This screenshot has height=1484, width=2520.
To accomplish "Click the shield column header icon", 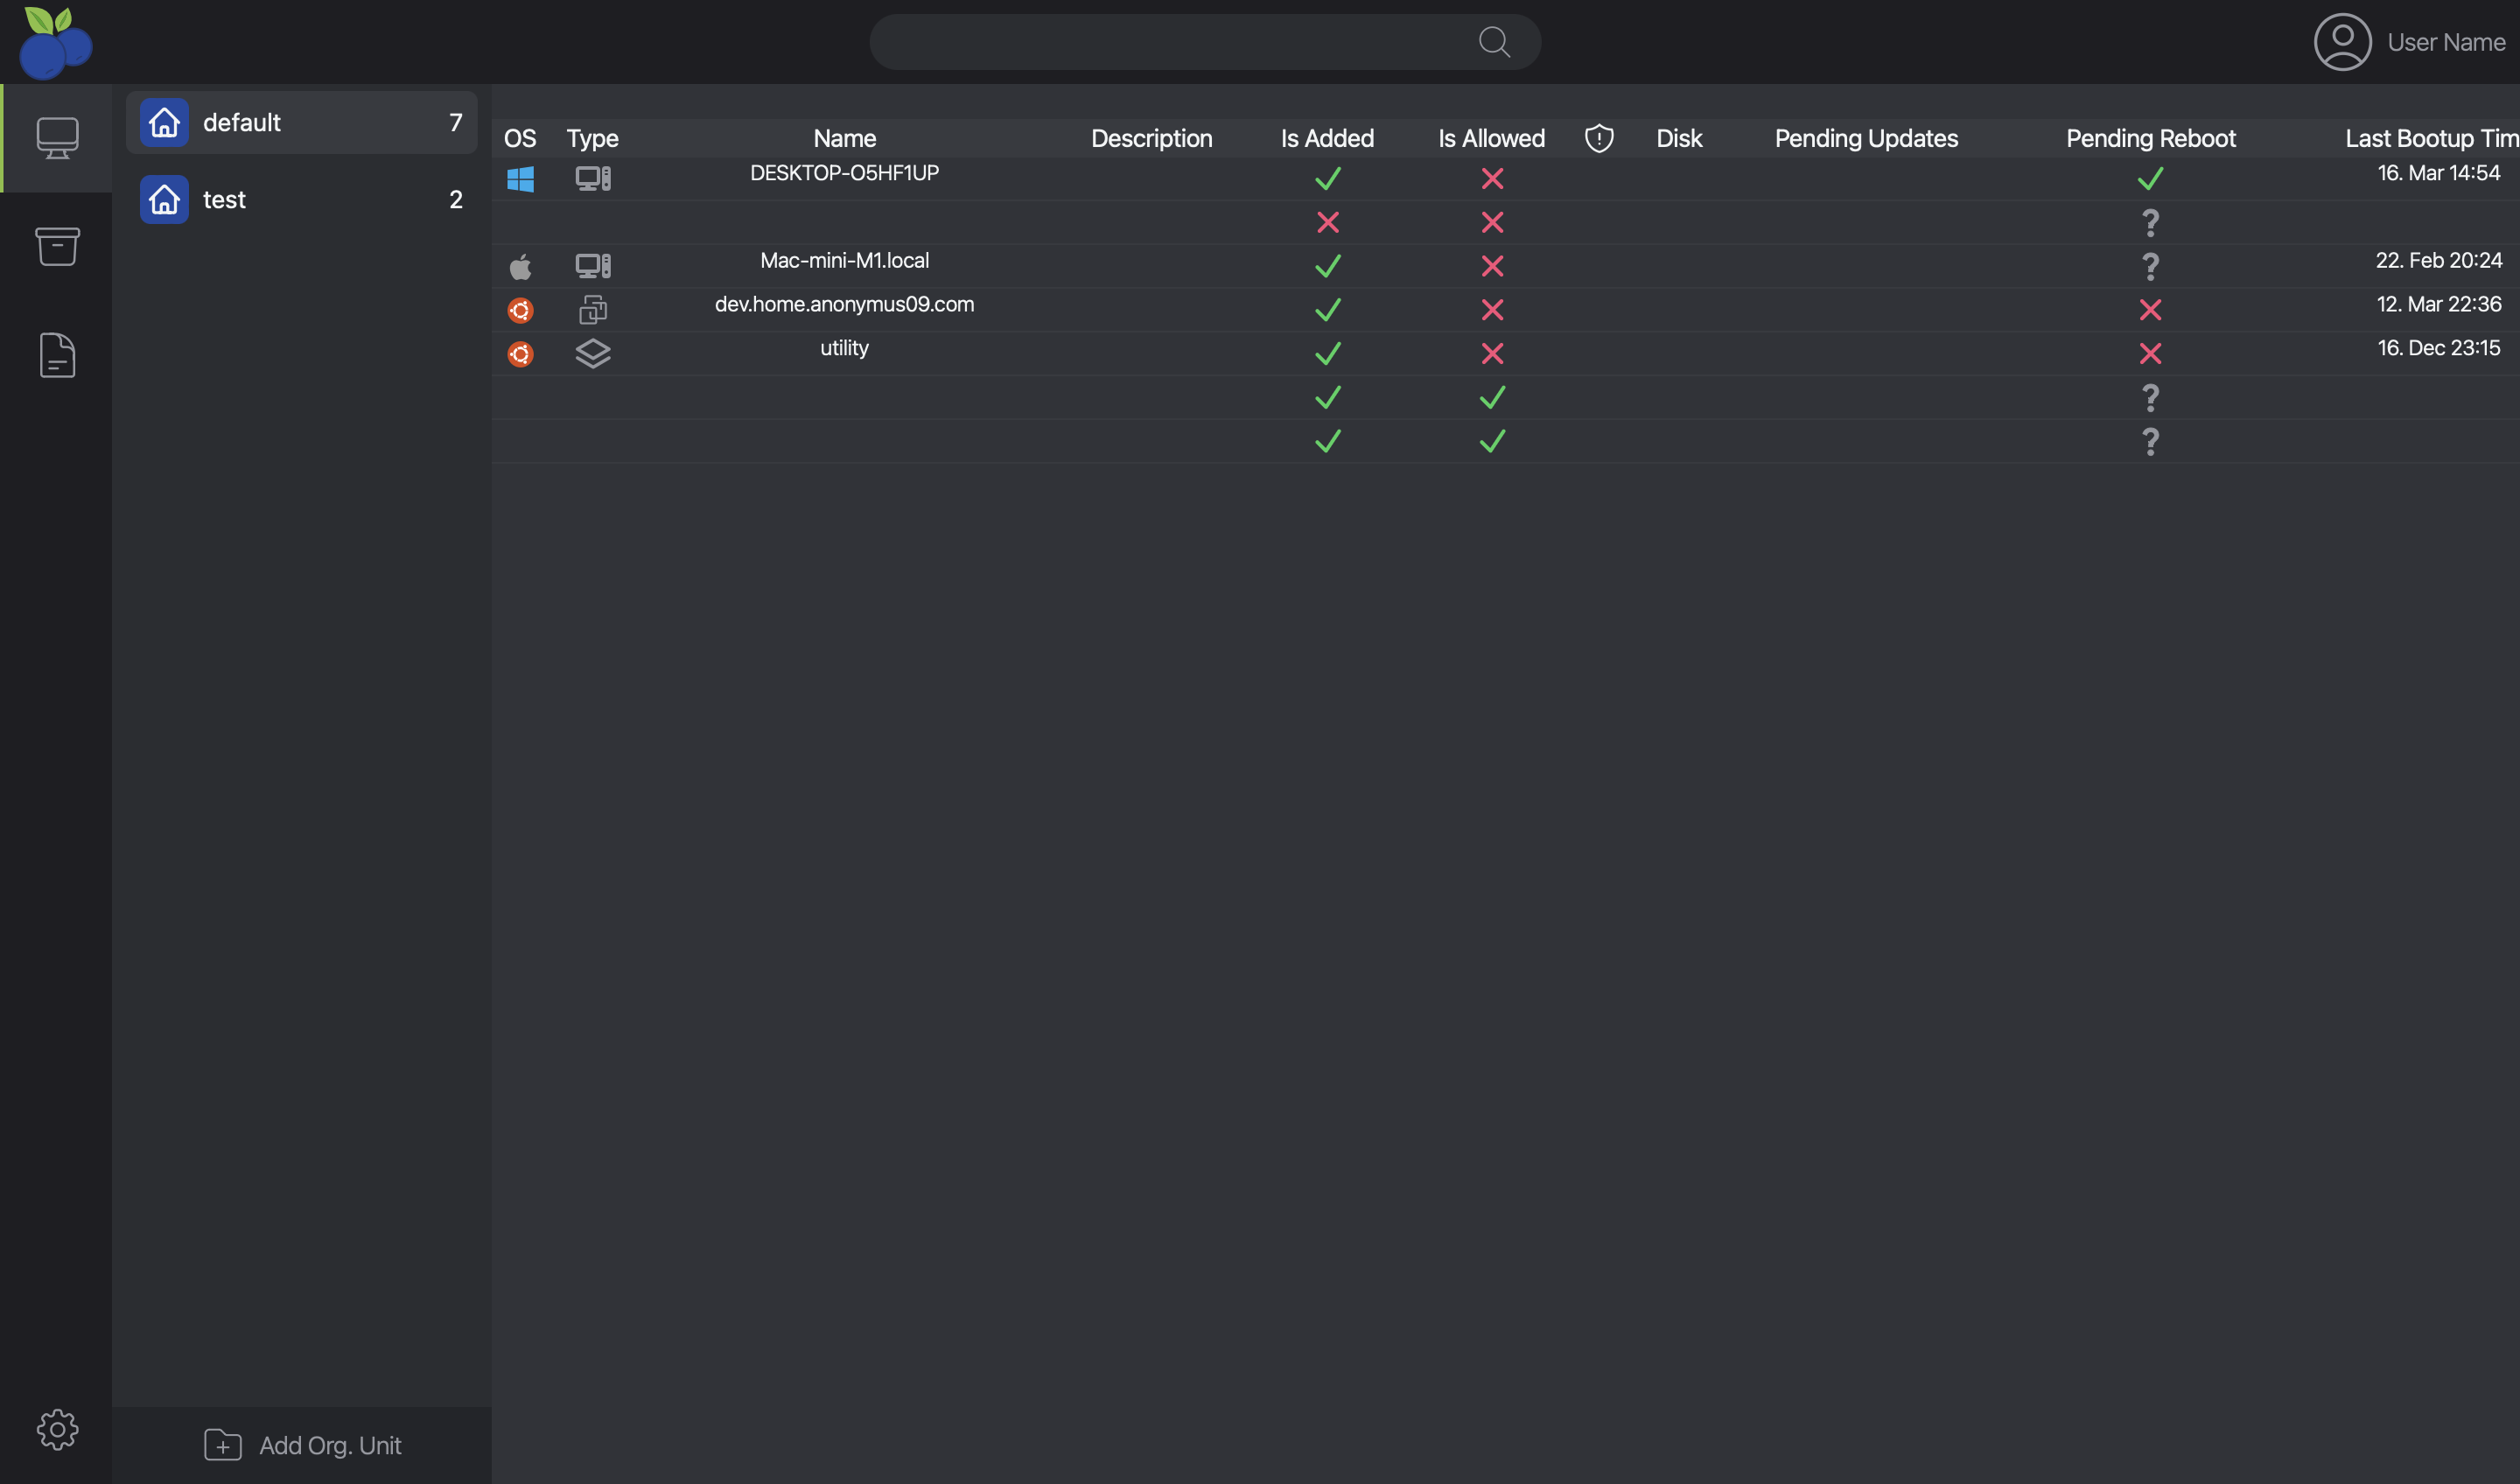I will pyautogui.click(x=1599, y=138).
